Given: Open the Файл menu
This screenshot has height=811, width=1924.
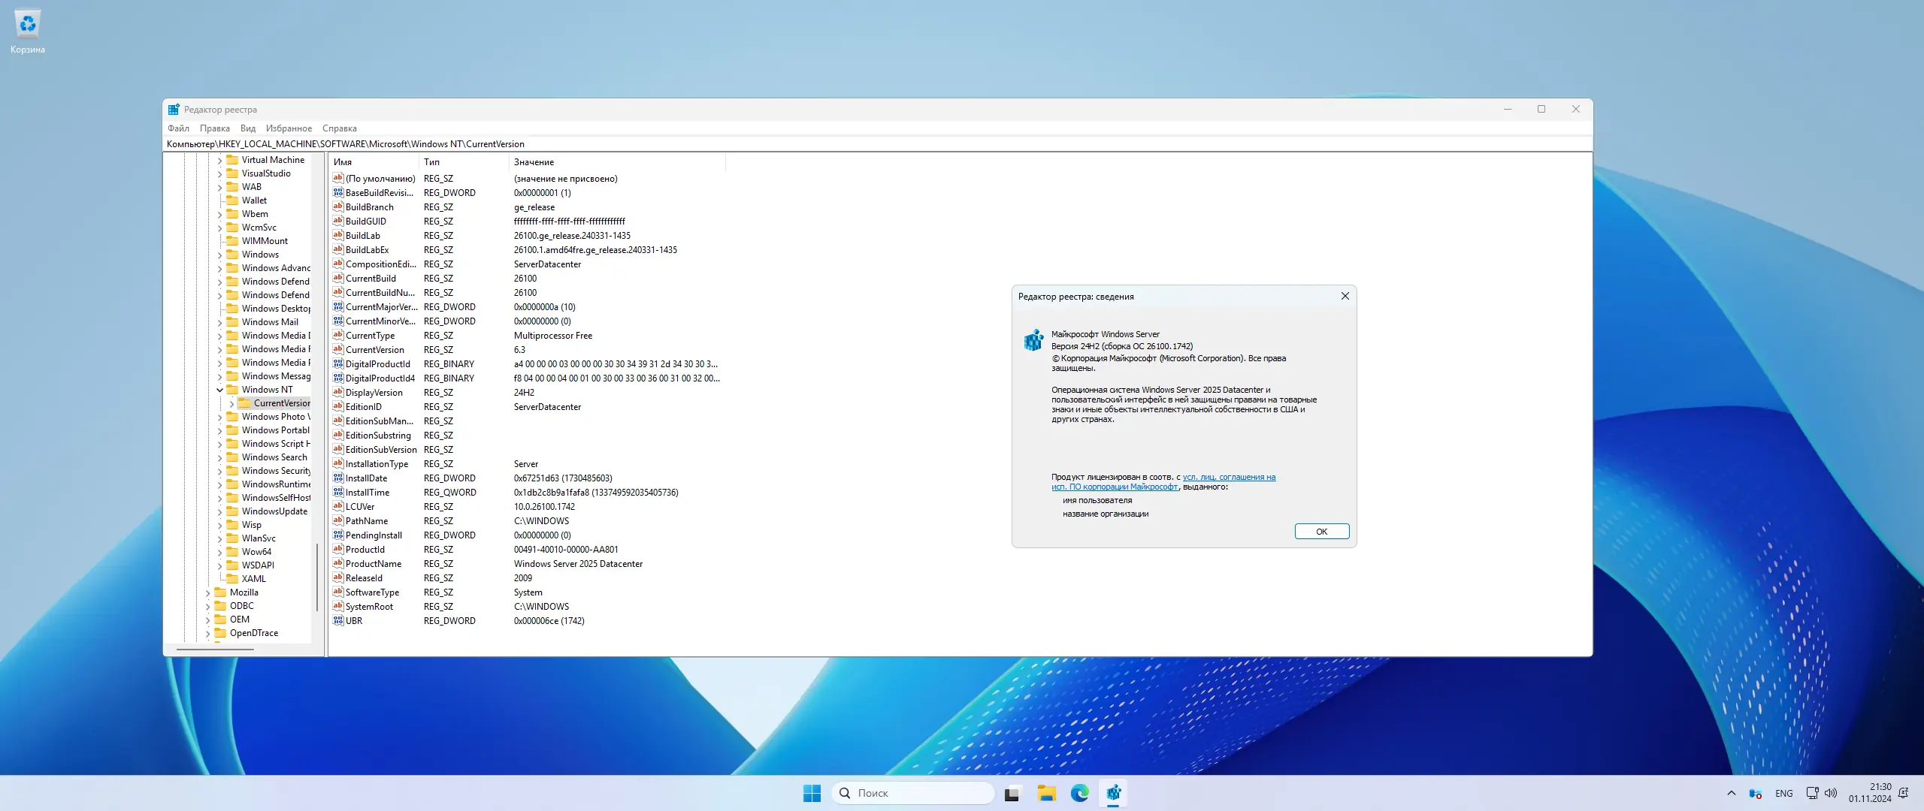Looking at the screenshot, I should [178, 128].
